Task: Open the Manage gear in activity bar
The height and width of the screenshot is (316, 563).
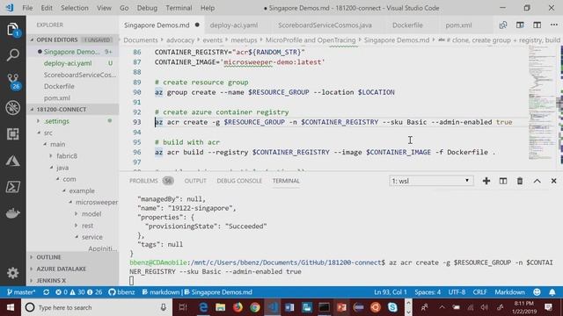Action: (12, 273)
